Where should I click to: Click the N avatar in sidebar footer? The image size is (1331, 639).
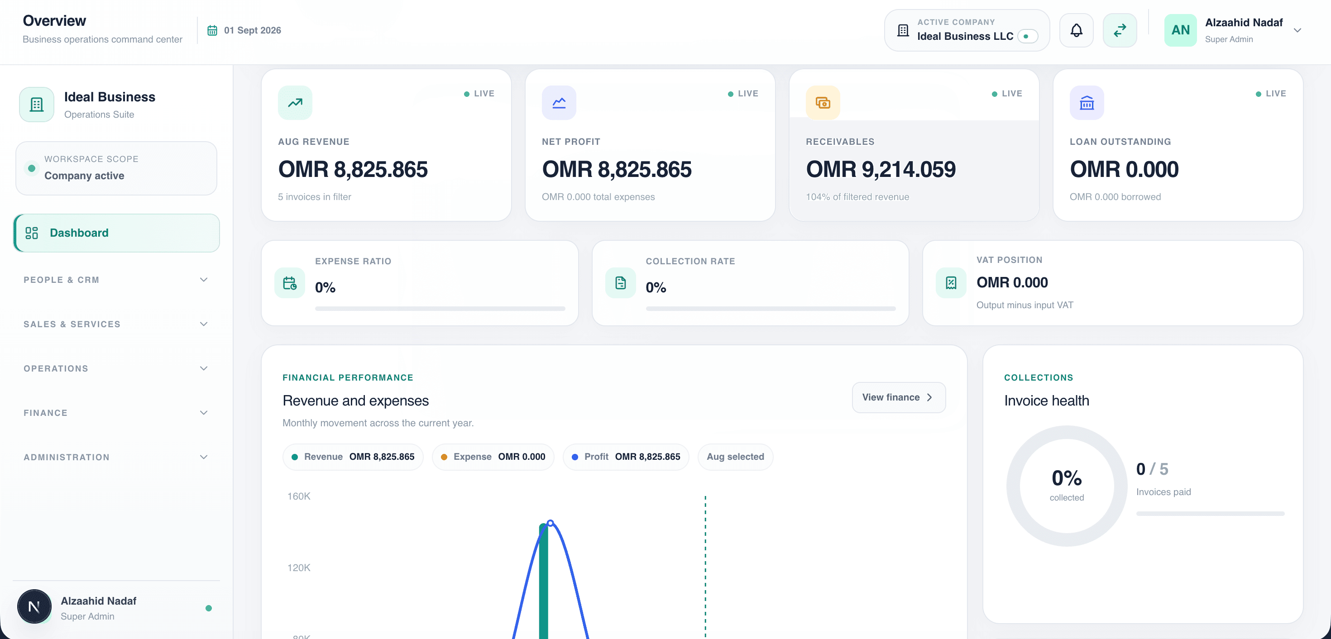(34, 606)
